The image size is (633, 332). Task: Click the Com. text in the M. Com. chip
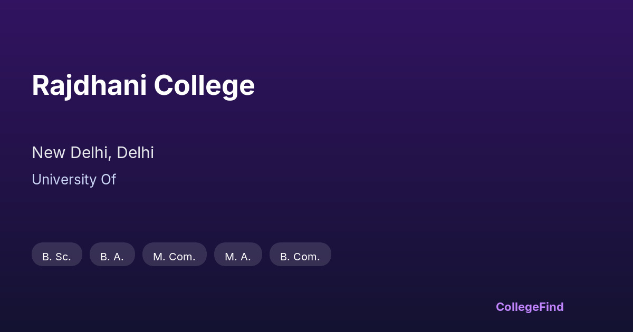[182, 257]
